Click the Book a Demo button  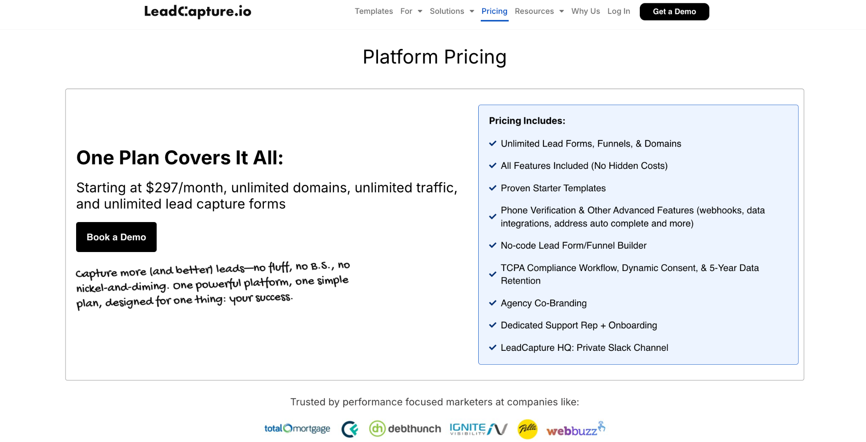116,237
